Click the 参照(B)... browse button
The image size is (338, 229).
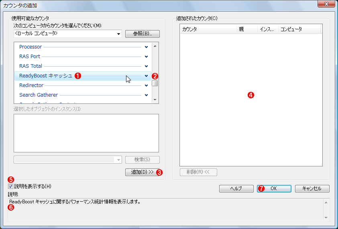(x=143, y=34)
